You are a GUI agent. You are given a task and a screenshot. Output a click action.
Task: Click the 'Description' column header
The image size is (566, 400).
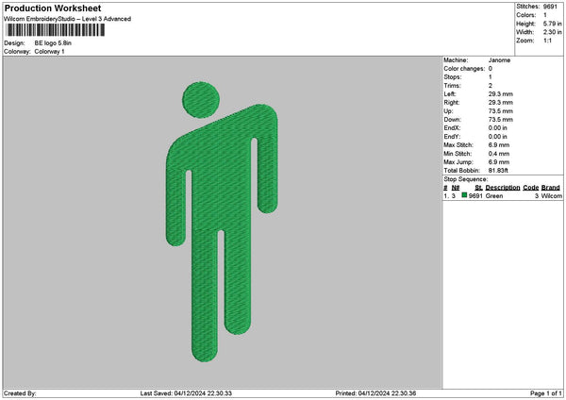click(x=503, y=188)
